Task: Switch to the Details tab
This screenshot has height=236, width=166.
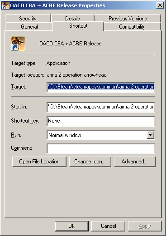Action: click(x=72, y=19)
